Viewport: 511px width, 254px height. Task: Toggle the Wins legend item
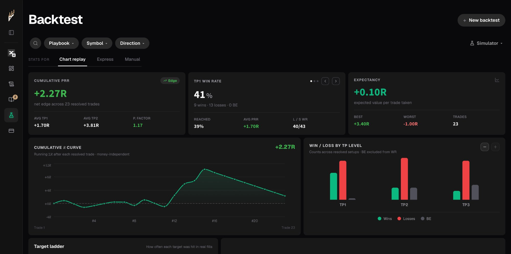[385, 219]
